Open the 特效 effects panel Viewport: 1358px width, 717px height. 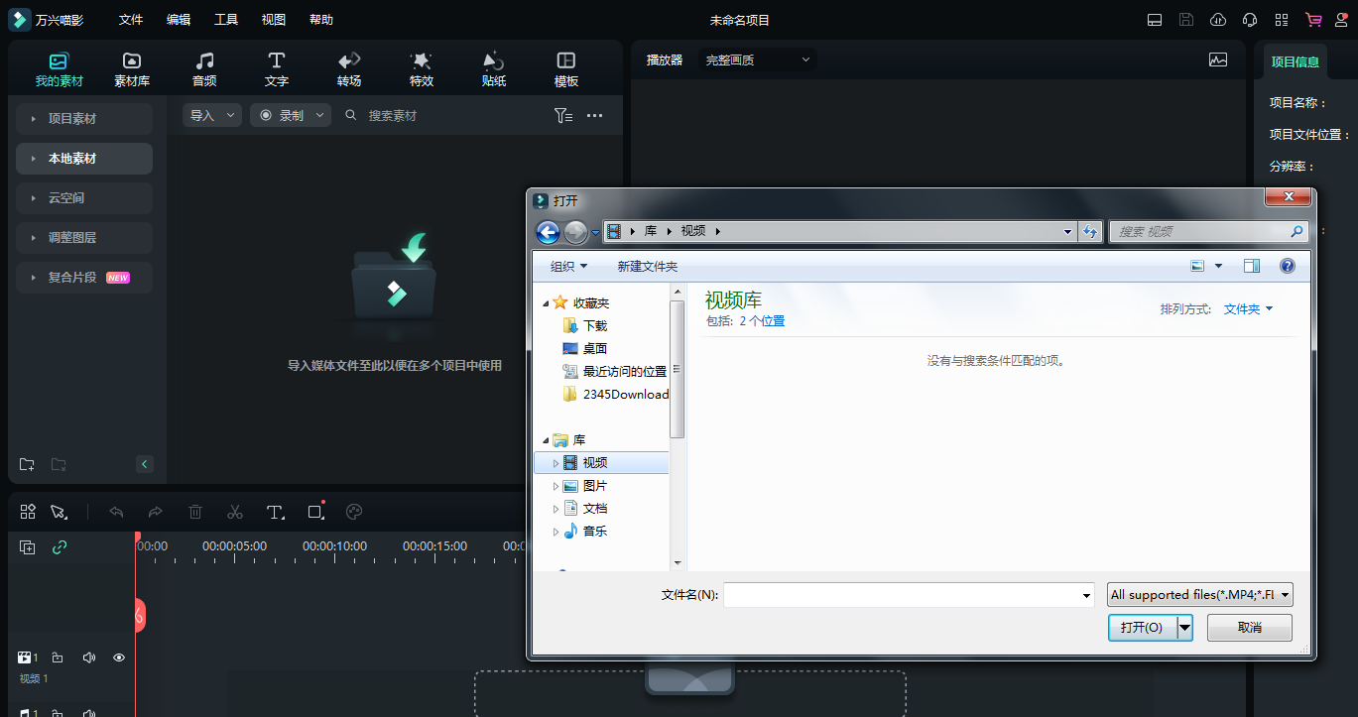422,68
